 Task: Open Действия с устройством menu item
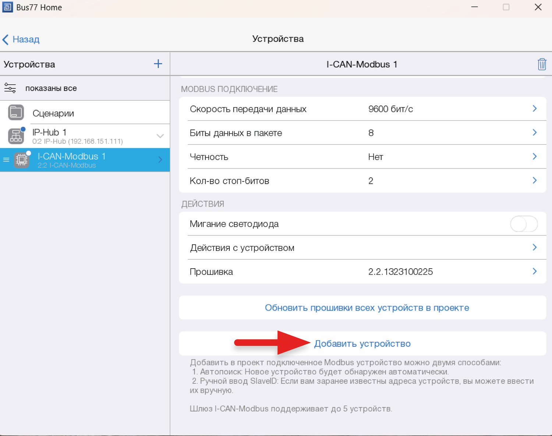(362, 248)
